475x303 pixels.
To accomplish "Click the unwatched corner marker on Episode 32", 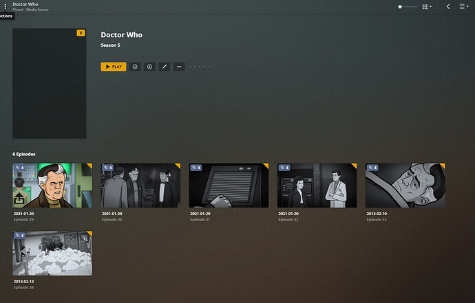I will 355,166.
